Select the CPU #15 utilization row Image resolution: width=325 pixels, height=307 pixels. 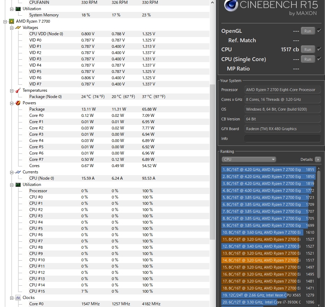pyautogui.click(x=119, y=291)
